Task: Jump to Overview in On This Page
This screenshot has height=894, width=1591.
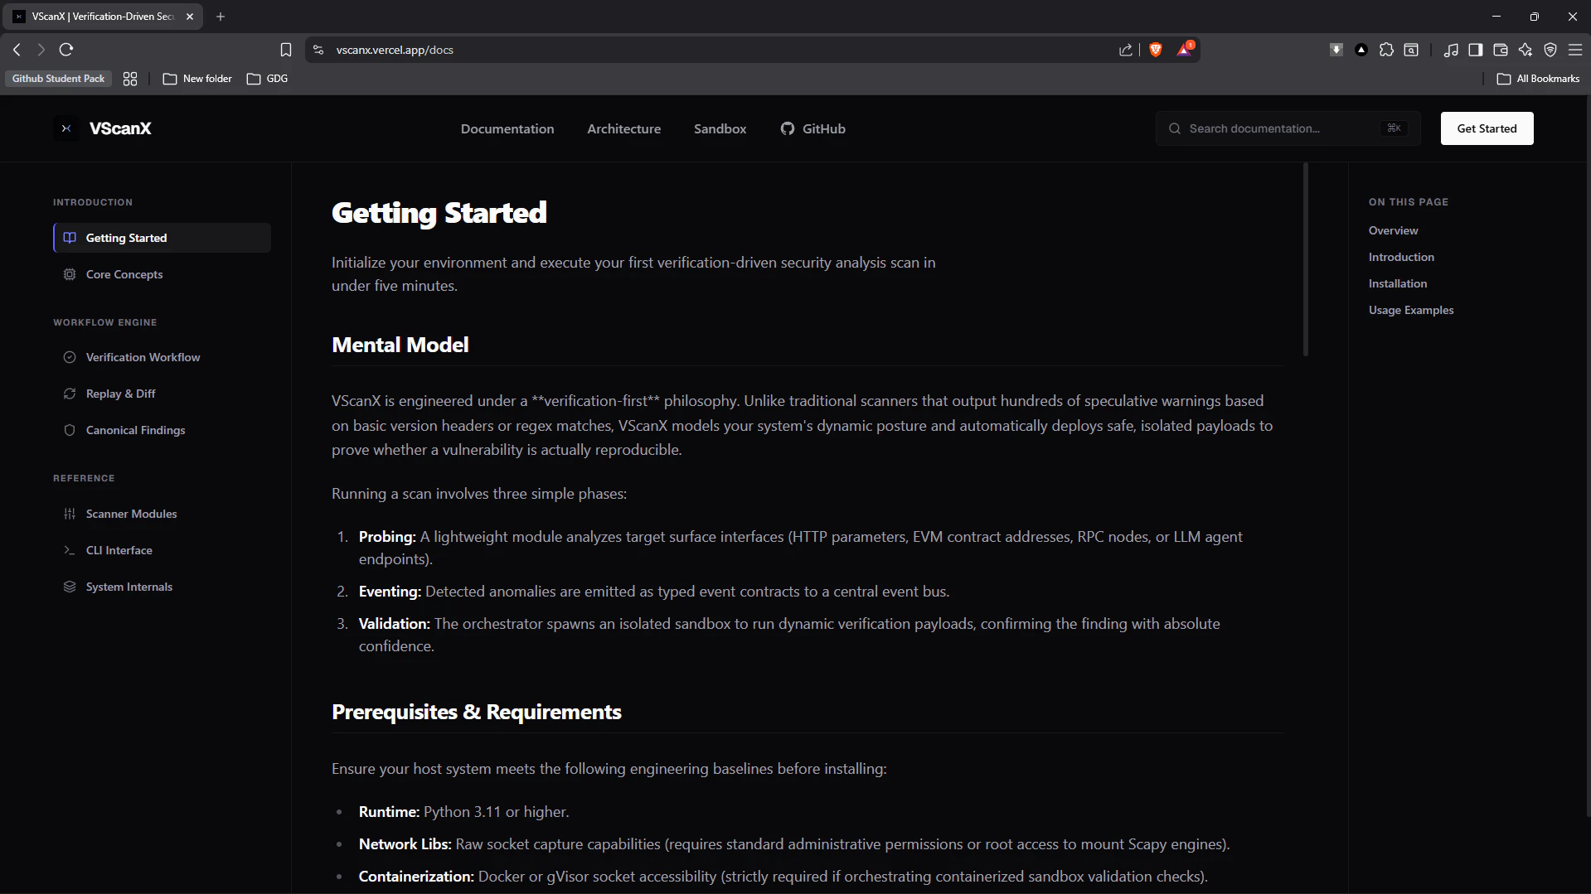Action: [x=1393, y=230]
